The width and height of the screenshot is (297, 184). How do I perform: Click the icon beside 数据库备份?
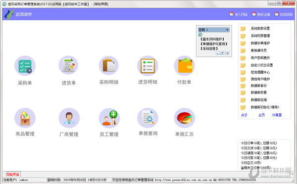click(x=243, y=86)
